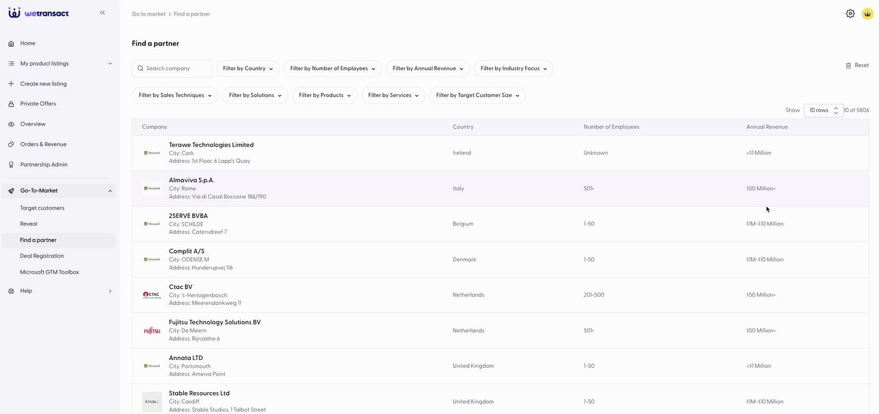Click the Private Offers lock icon

point(11,104)
